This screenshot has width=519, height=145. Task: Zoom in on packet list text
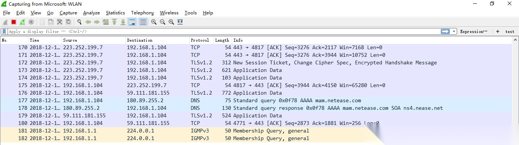154,22
